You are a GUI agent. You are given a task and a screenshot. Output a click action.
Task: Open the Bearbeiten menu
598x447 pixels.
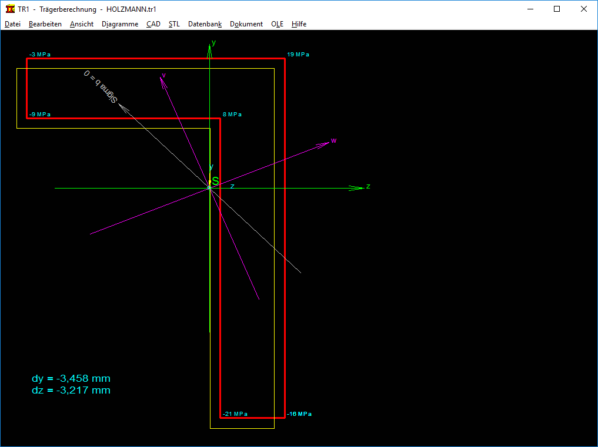pos(45,24)
